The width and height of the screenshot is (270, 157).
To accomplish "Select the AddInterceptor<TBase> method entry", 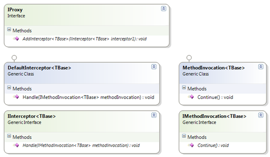I will tap(84, 39).
